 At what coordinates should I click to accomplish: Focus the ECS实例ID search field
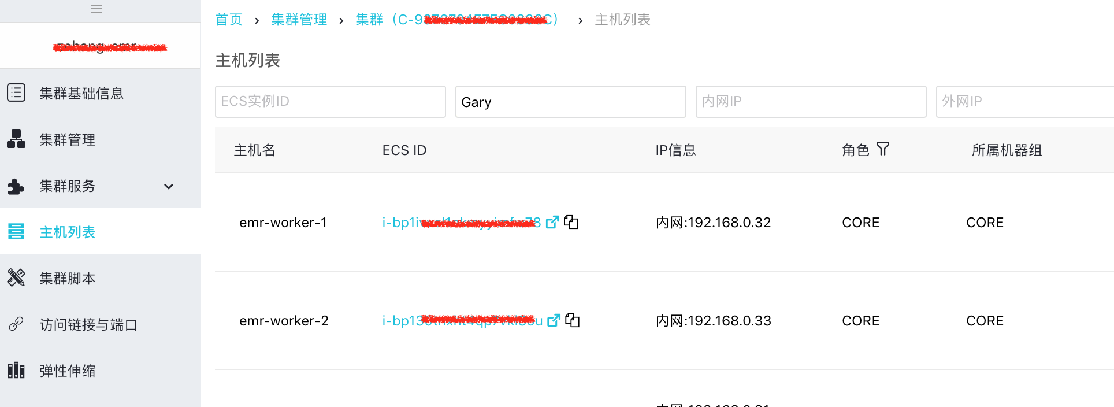(x=331, y=102)
